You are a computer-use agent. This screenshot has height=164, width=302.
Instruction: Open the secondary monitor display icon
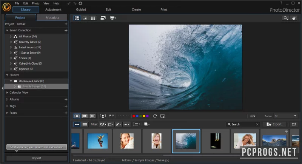point(103,18)
